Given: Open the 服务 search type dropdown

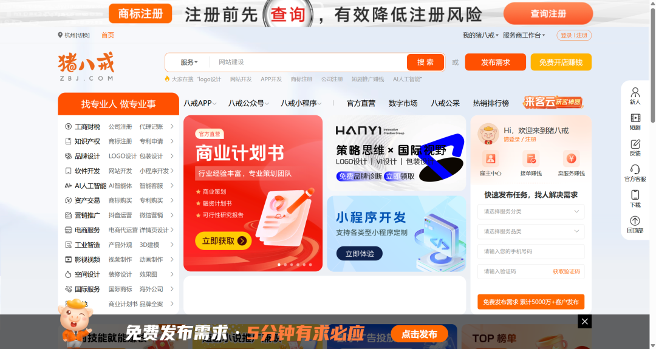Looking at the screenshot, I should click(189, 63).
